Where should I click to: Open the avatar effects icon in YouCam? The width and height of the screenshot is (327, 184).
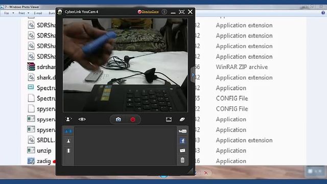coord(68,119)
